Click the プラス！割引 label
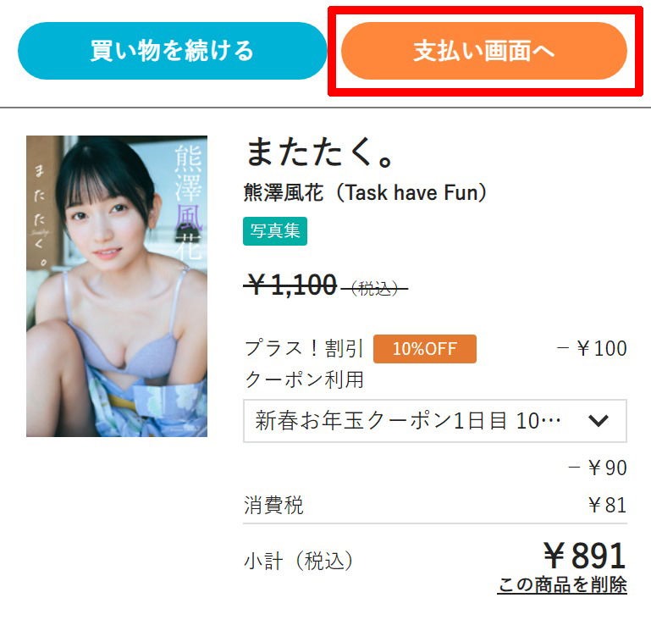Viewport: 651px width, 620px height. [x=304, y=348]
